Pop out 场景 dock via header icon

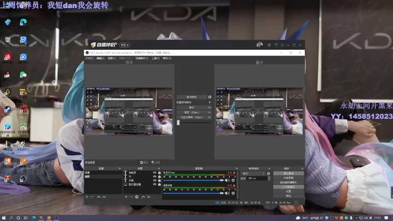(x=119, y=168)
